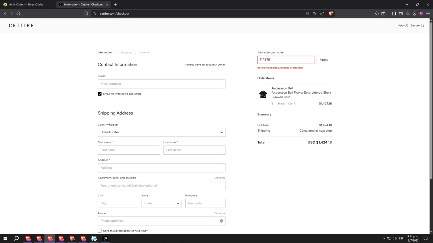Image resolution: width=433 pixels, height=243 pixels.
Task: Focus the First name field
Action: [x=129, y=150]
